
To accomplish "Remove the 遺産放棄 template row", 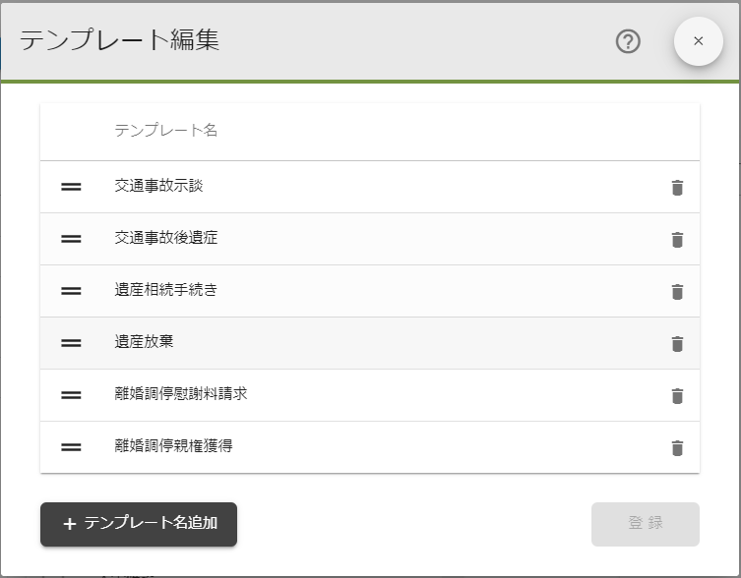I will click(x=677, y=344).
